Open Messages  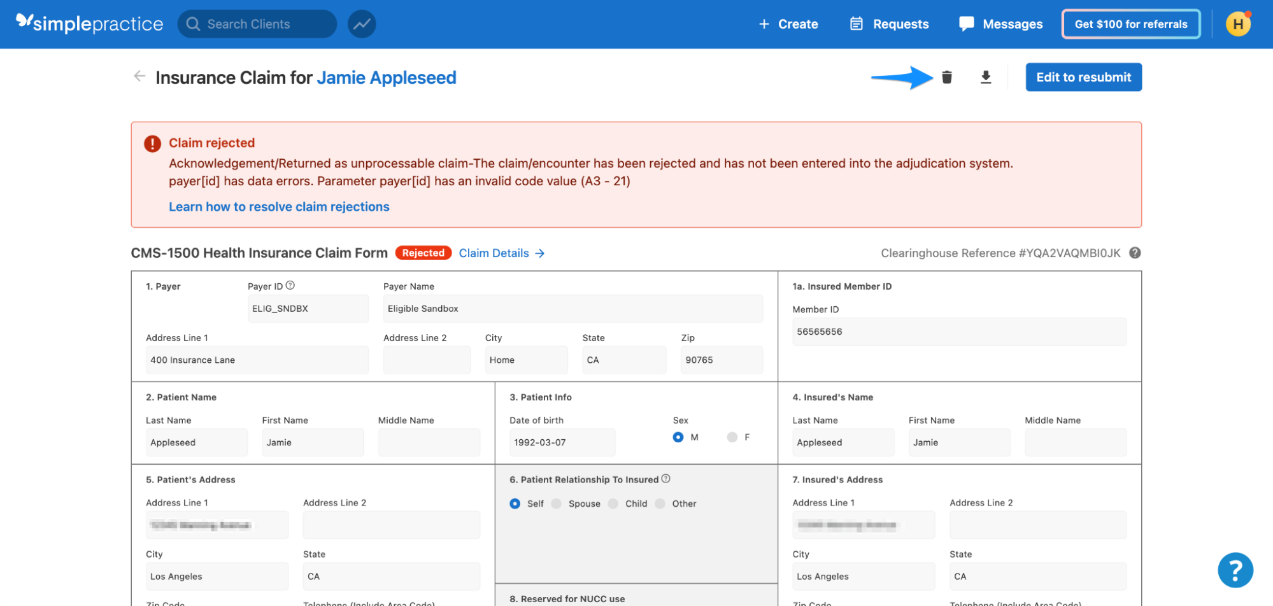point(1001,24)
